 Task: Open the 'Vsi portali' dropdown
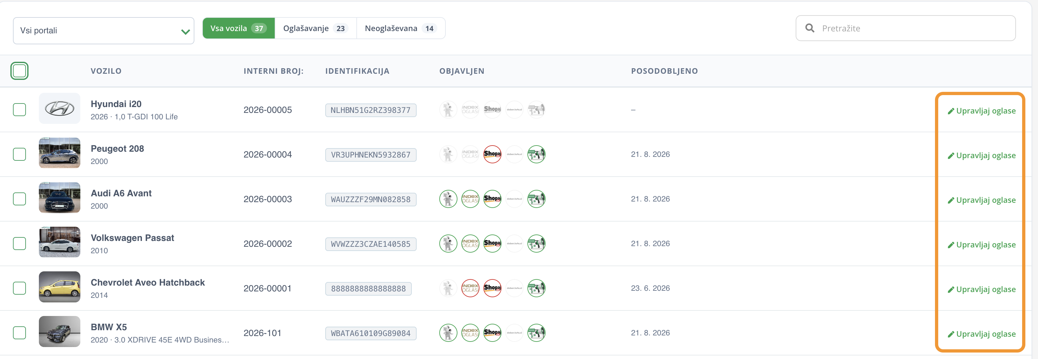104,31
